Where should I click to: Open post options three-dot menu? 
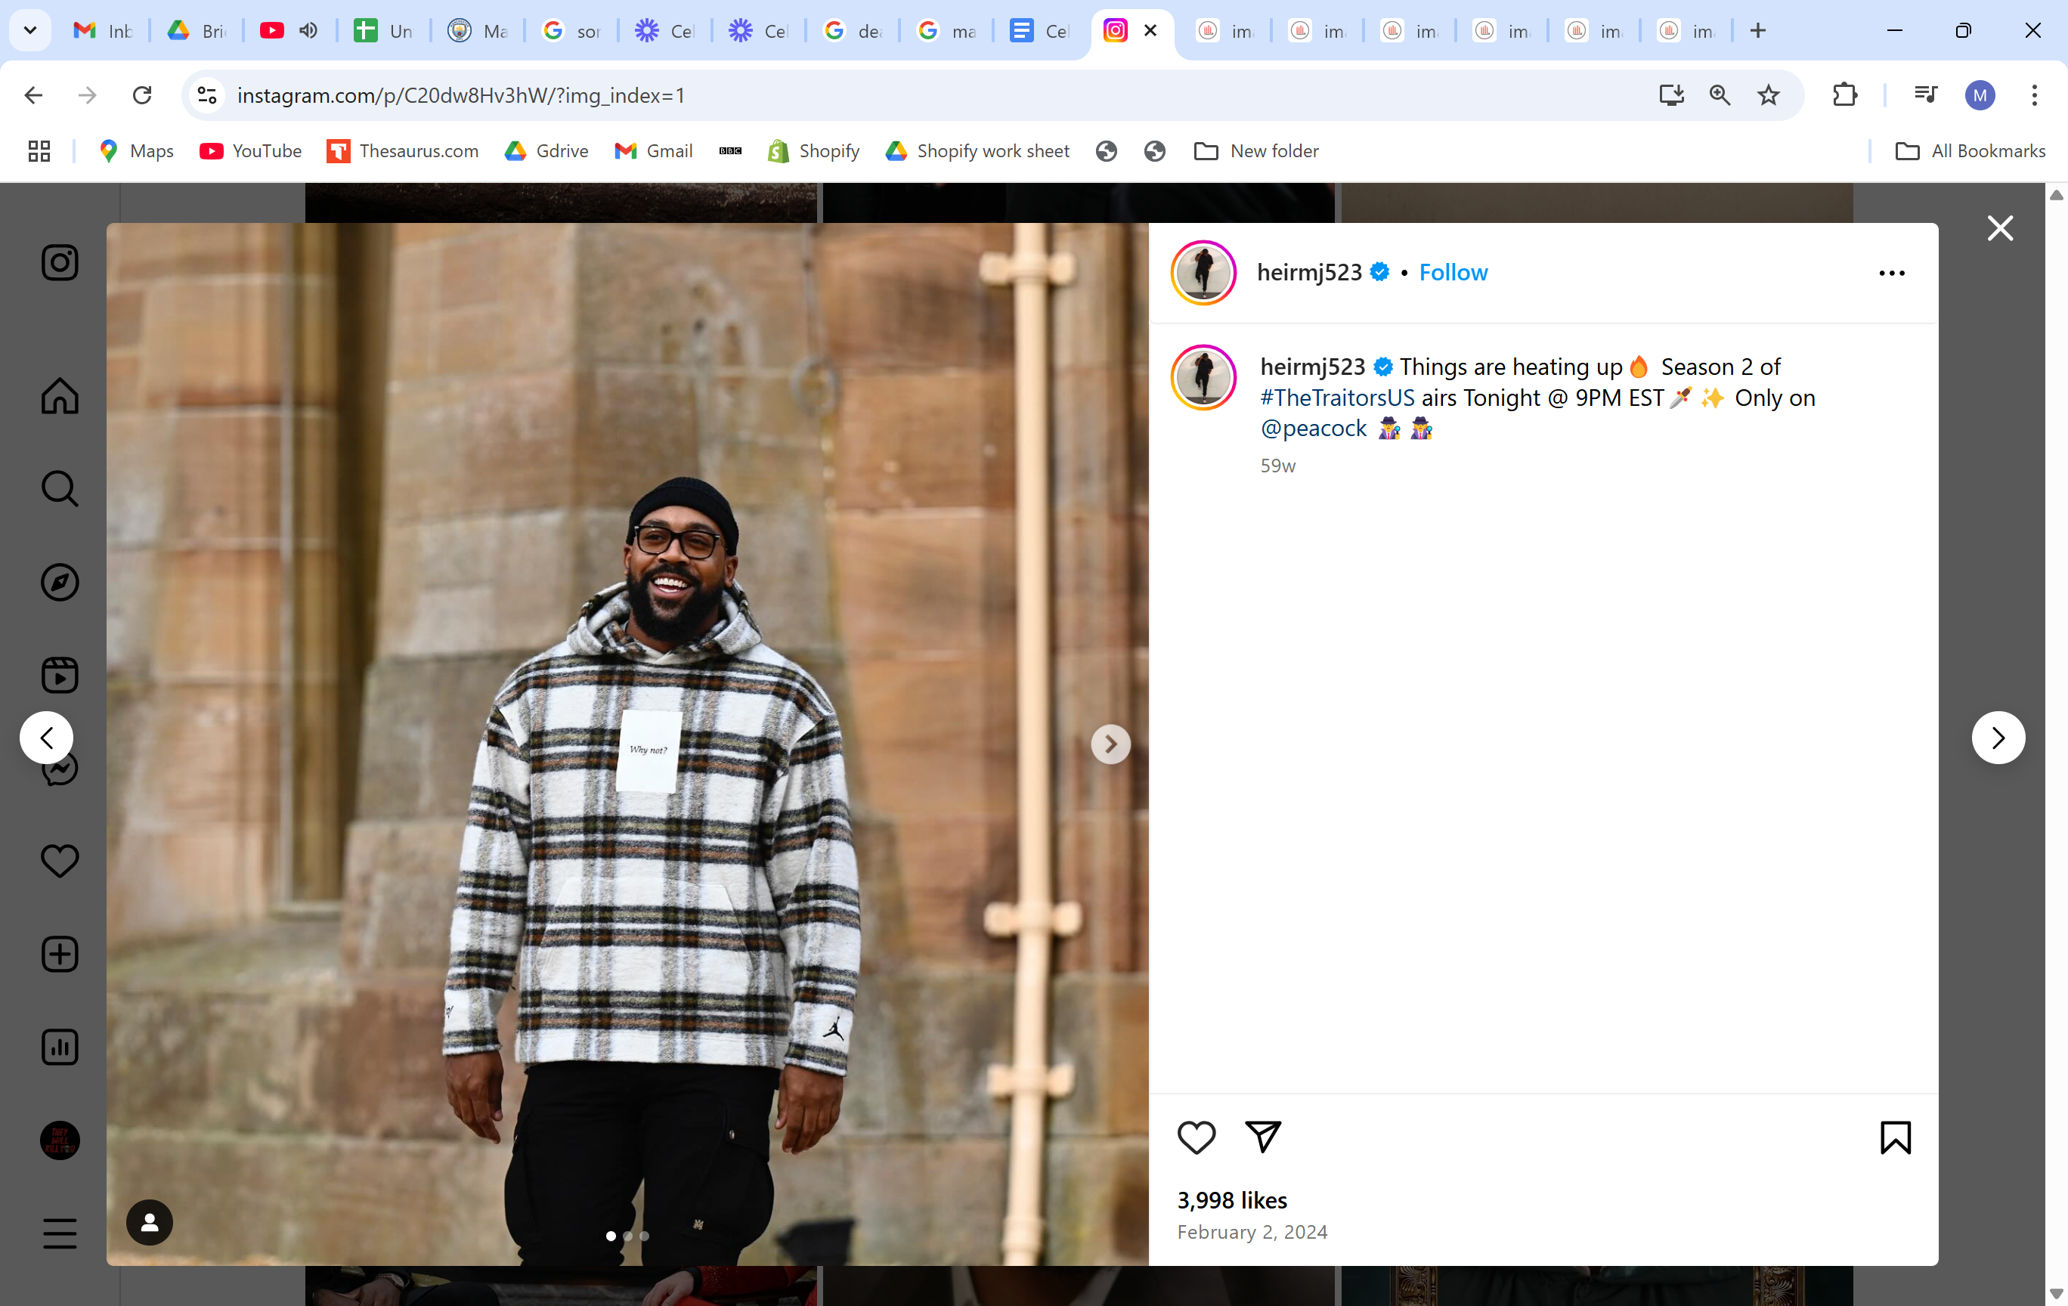(x=1891, y=273)
